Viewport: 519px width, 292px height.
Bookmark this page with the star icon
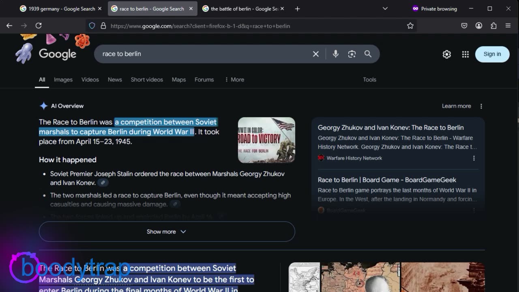pos(410,26)
